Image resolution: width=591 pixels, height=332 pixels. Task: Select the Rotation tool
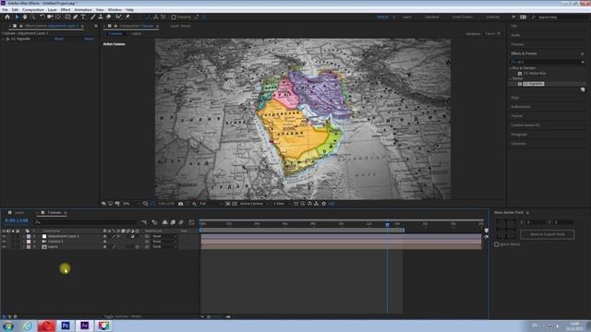42,17
